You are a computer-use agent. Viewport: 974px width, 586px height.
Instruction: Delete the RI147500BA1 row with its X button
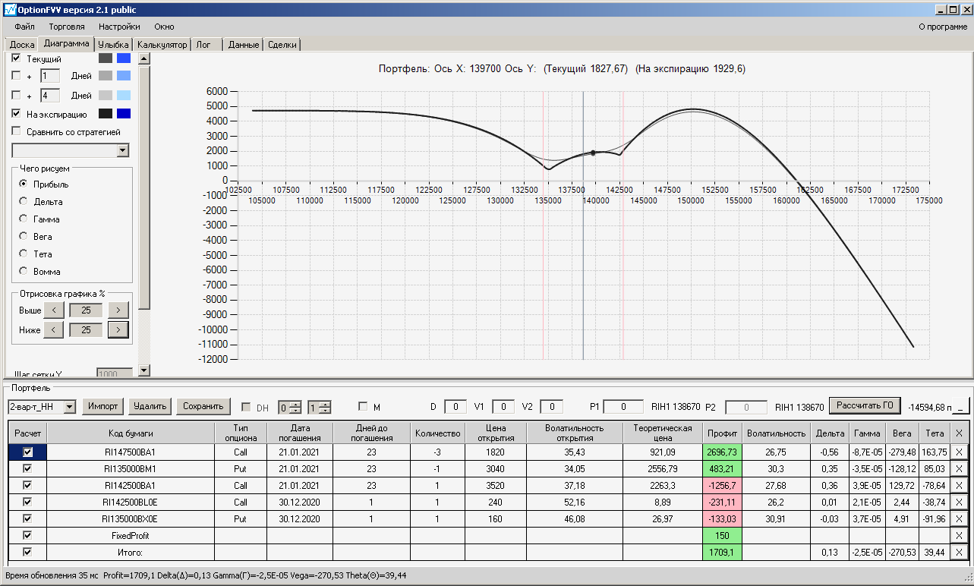tap(959, 452)
